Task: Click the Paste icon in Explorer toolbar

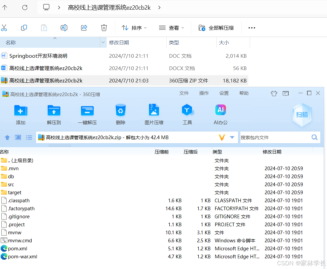Action: click(44, 28)
